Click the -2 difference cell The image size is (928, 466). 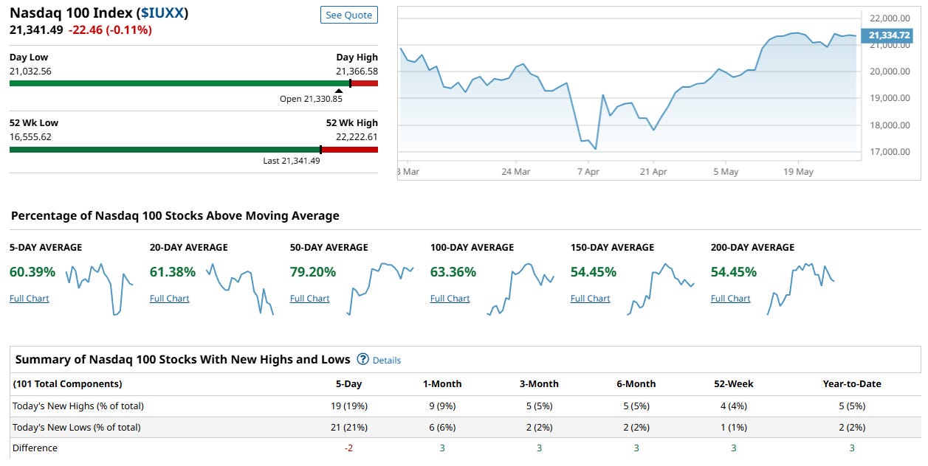pos(348,448)
